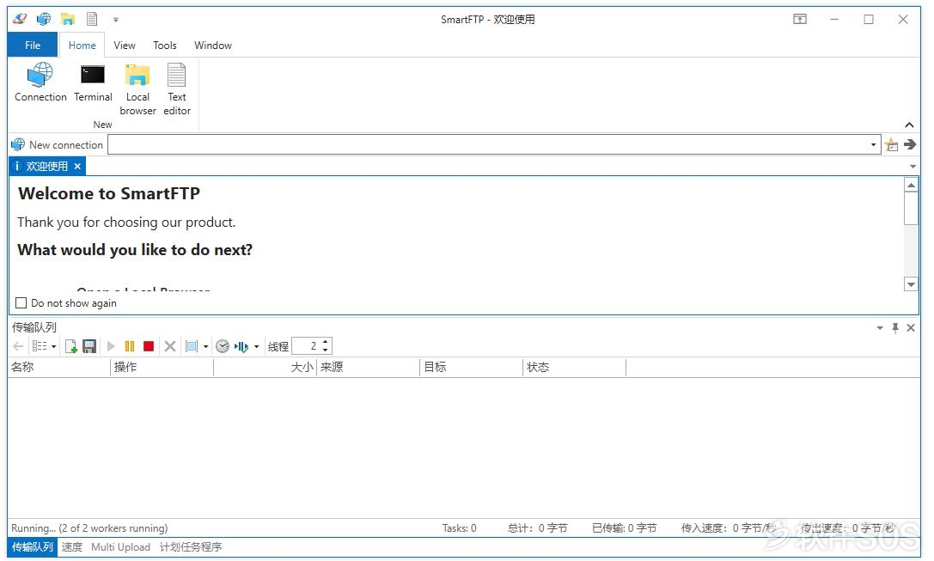Pause the transfer queue

point(129,346)
